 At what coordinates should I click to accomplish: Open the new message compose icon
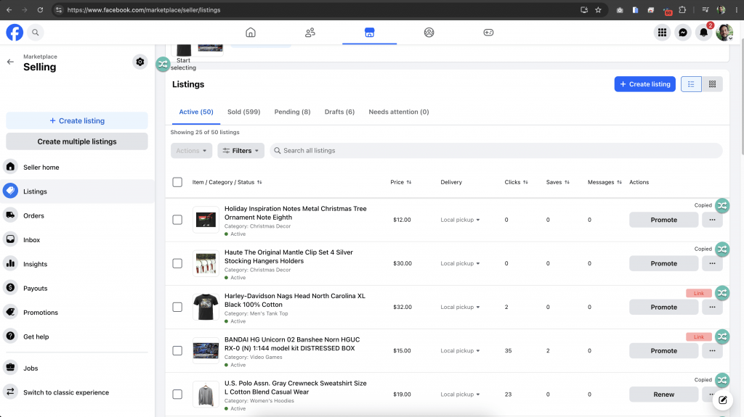722,400
